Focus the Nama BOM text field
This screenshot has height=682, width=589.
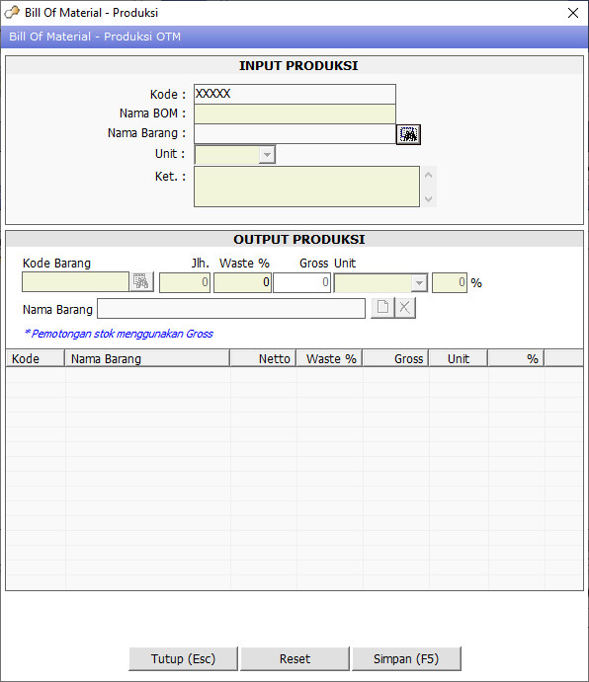tap(294, 114)
